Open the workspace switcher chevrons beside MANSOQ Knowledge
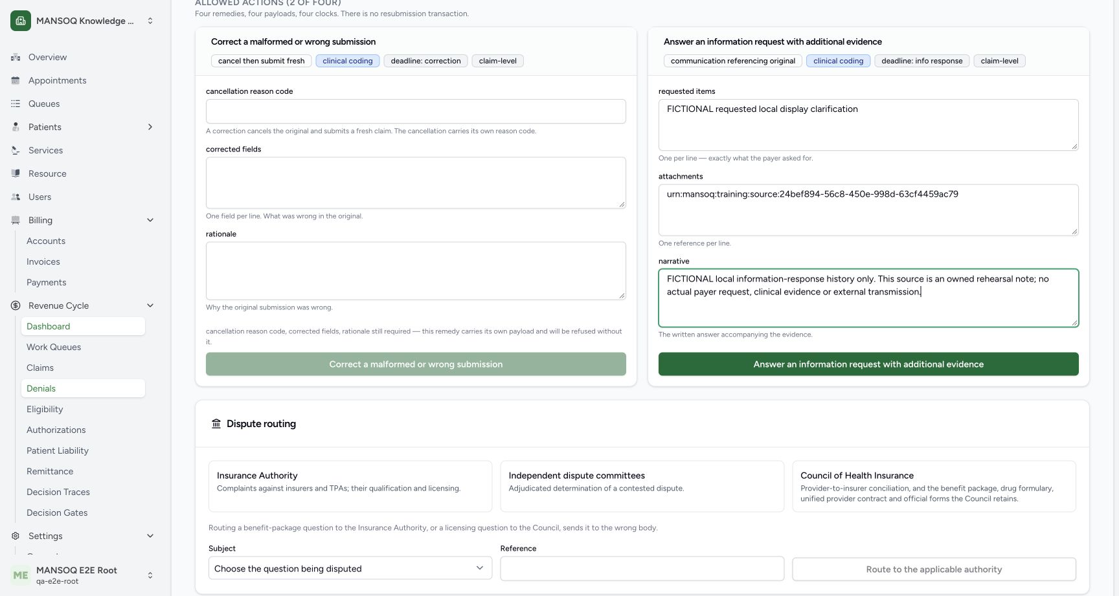This screenshot has width=1119, height=596. click(150, 21)
